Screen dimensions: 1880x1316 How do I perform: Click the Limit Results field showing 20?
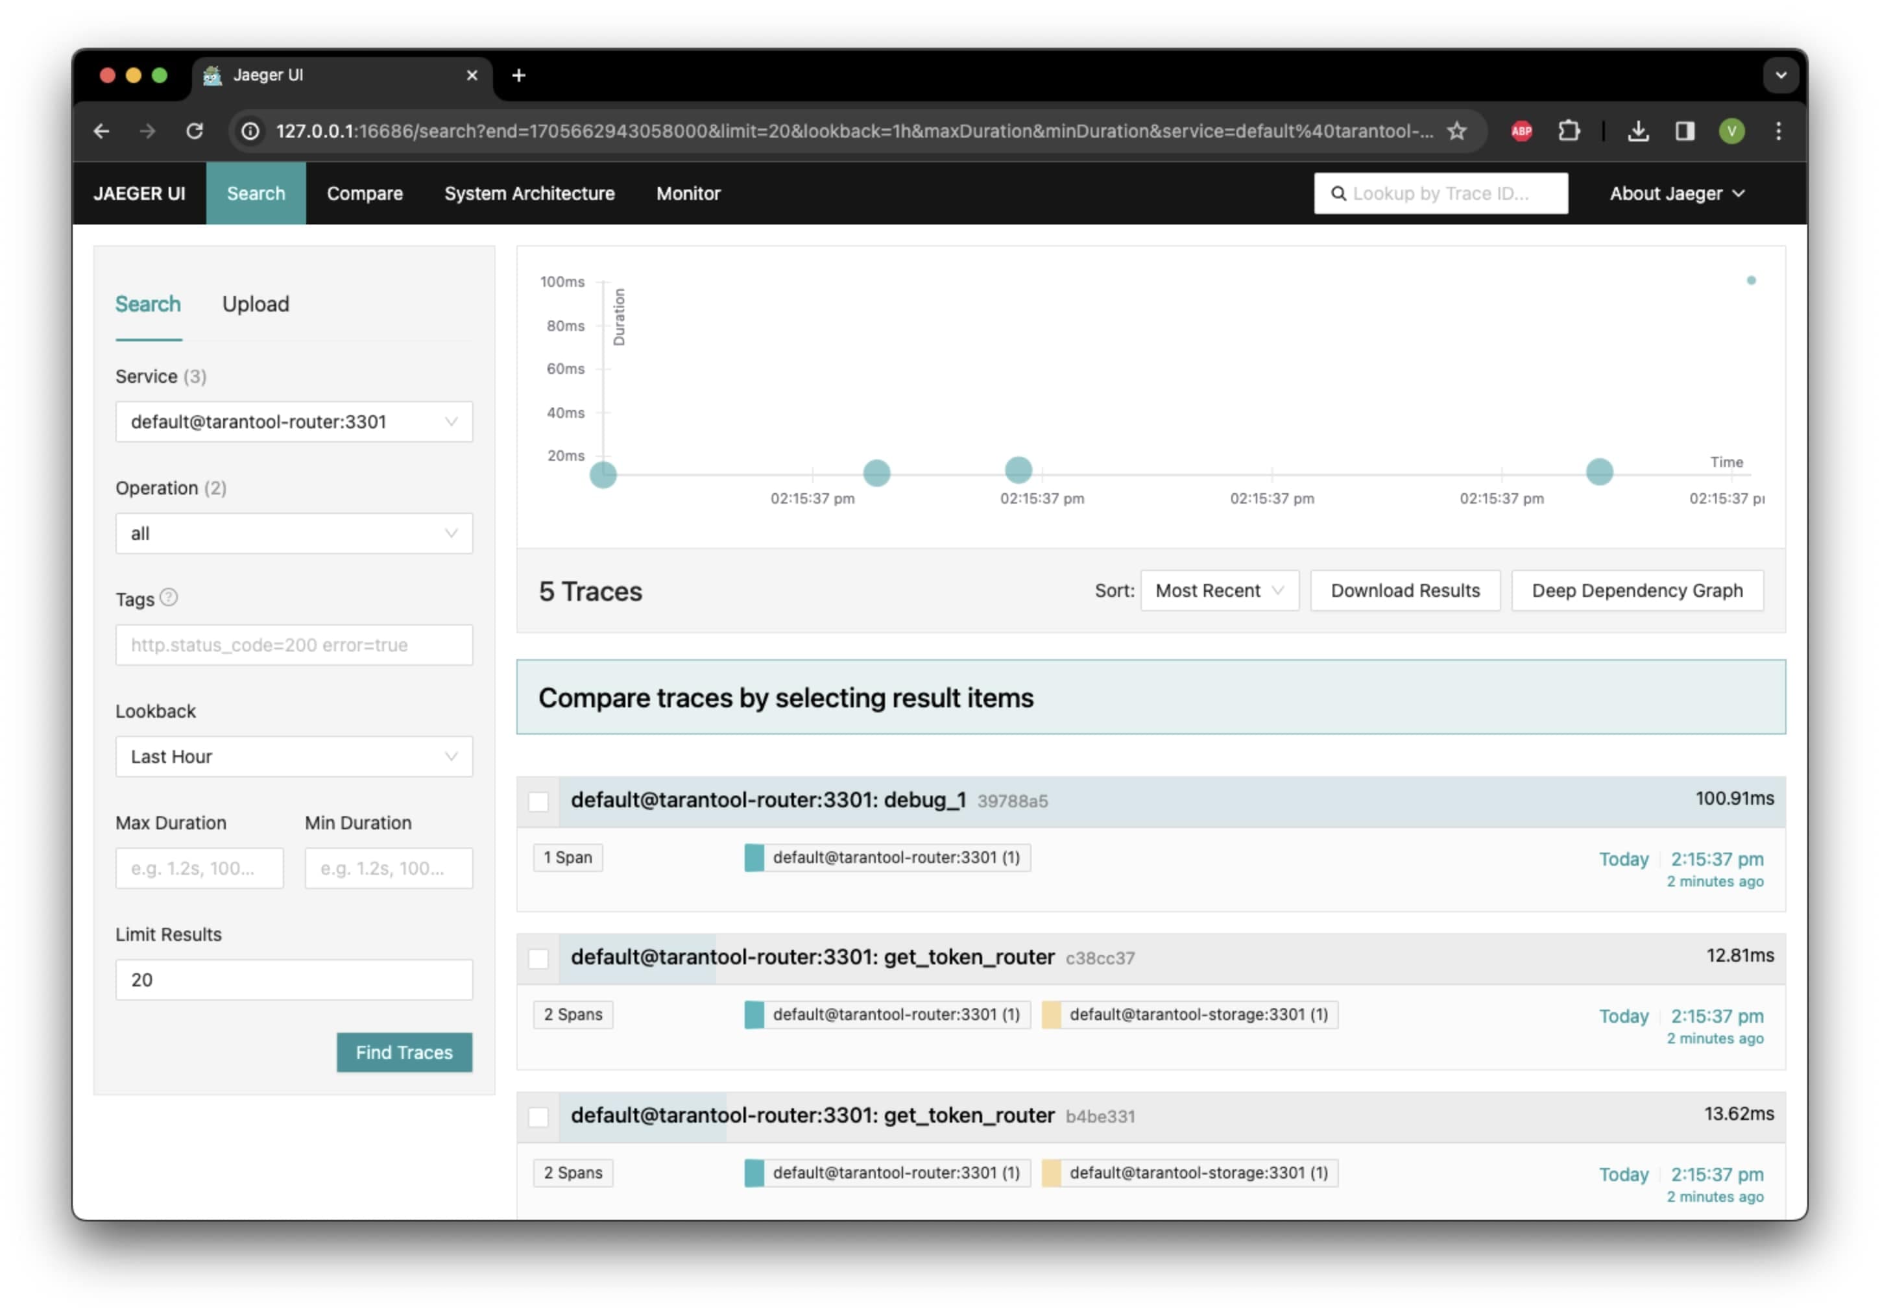pos(294,981)
